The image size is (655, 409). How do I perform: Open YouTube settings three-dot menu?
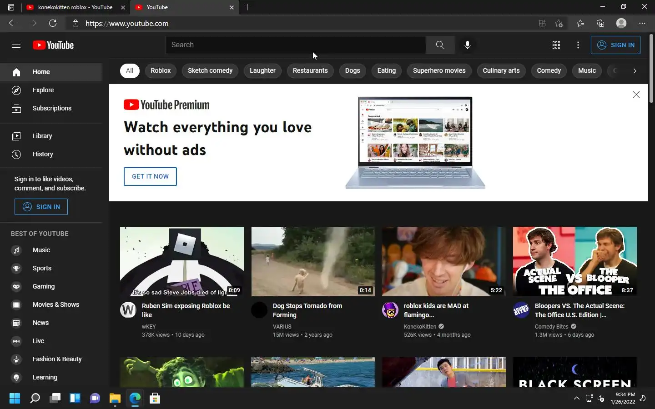point(578,45)
